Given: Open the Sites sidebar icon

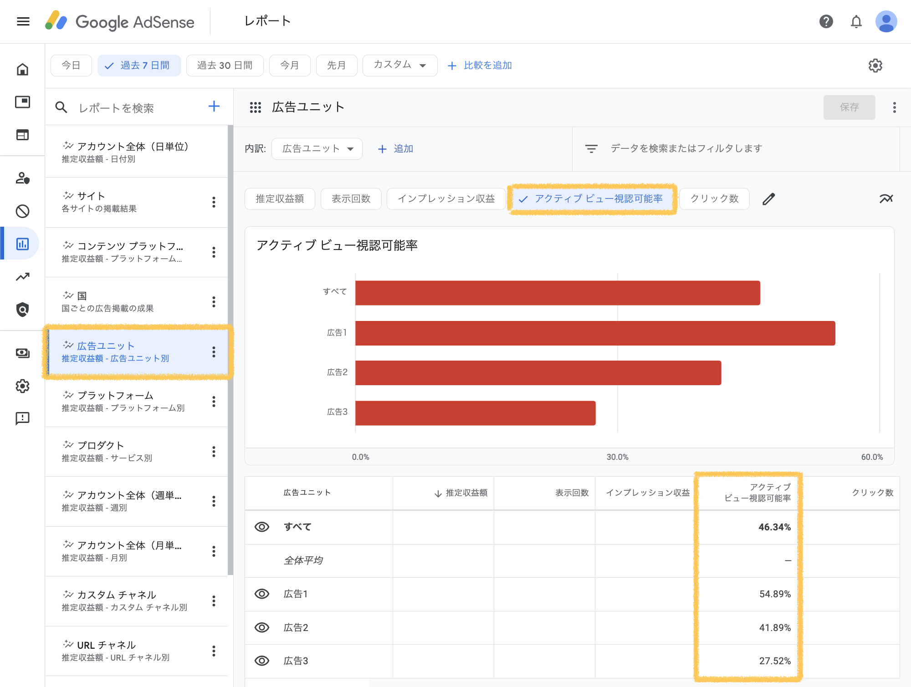Looking at the screenshot, I should [22, 135].
